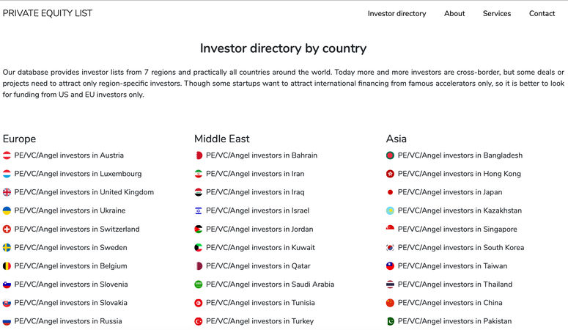Open investors in Slovakia link

tap(71, 303)
